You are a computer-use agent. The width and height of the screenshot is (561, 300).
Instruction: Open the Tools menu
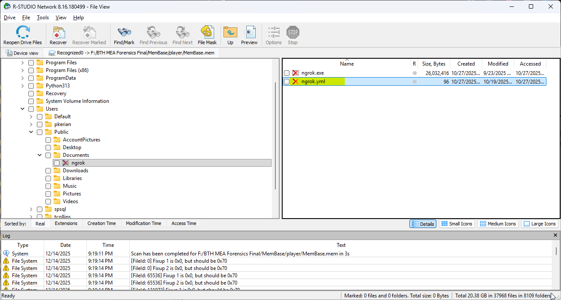[43, 18]
